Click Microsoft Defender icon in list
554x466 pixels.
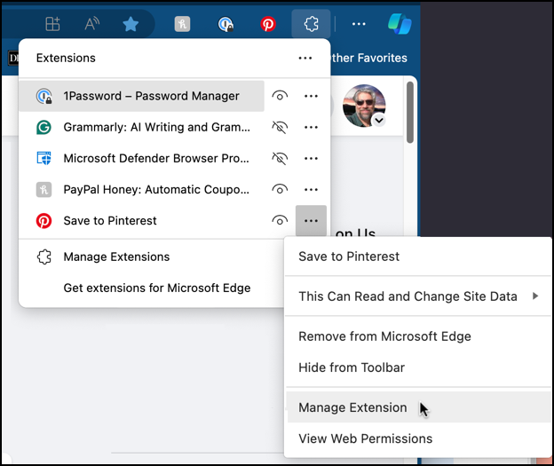tap(44, 158)
